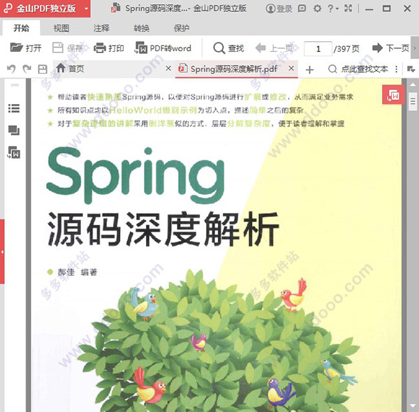Switch to the 开始 ribbon tab
The width and height of the screenshot is (419, 412).
(x=22, y=28)
